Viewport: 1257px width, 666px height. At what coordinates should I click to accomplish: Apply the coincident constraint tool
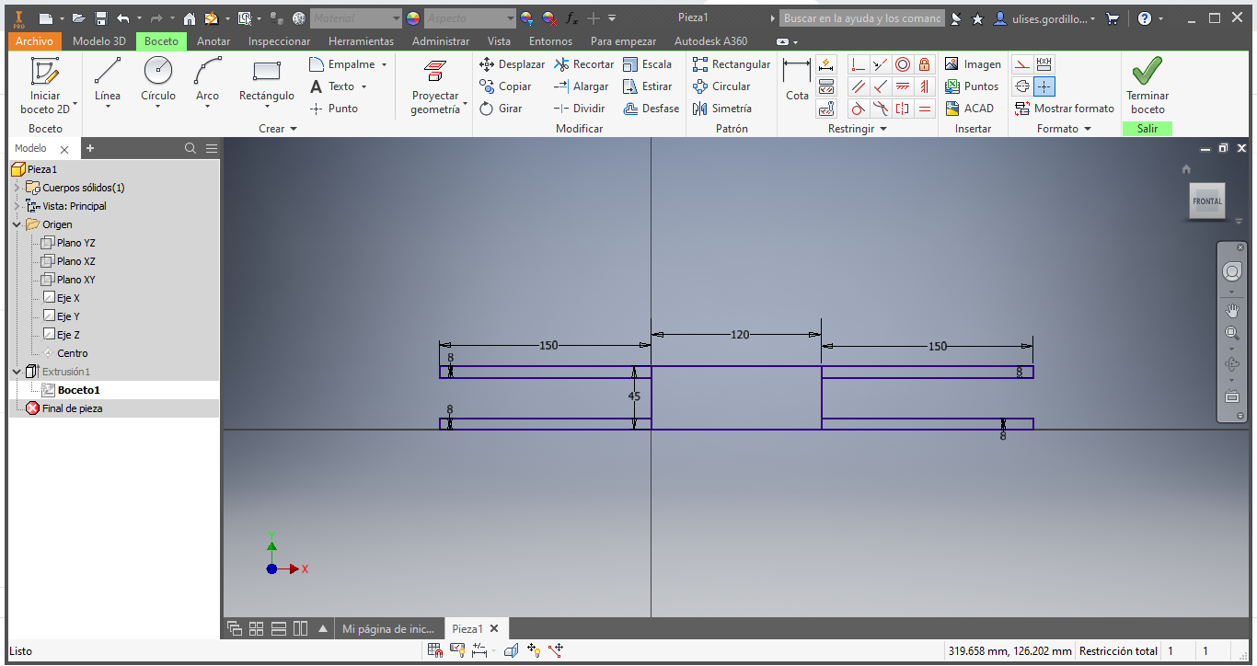click(x=859, y=64)
